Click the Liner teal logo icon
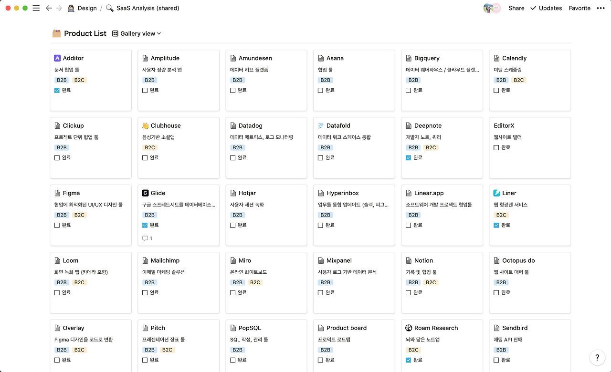This screenshot has width=611, height=372. click(496, 193)
